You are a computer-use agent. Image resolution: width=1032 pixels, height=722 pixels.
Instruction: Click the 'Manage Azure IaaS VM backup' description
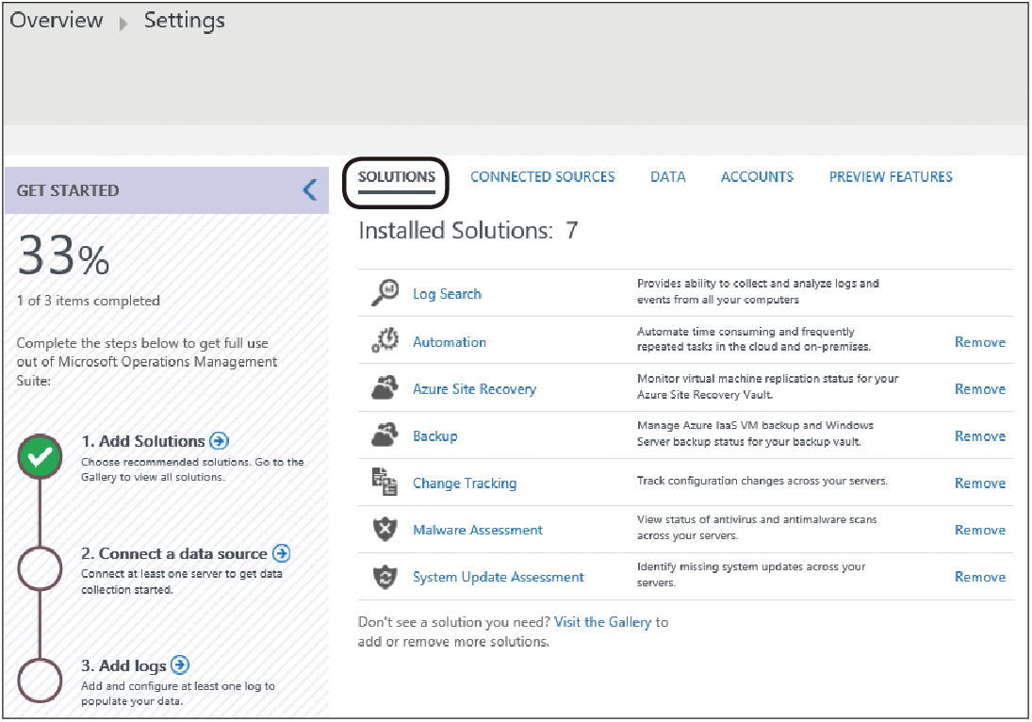[x=755, y=434]
